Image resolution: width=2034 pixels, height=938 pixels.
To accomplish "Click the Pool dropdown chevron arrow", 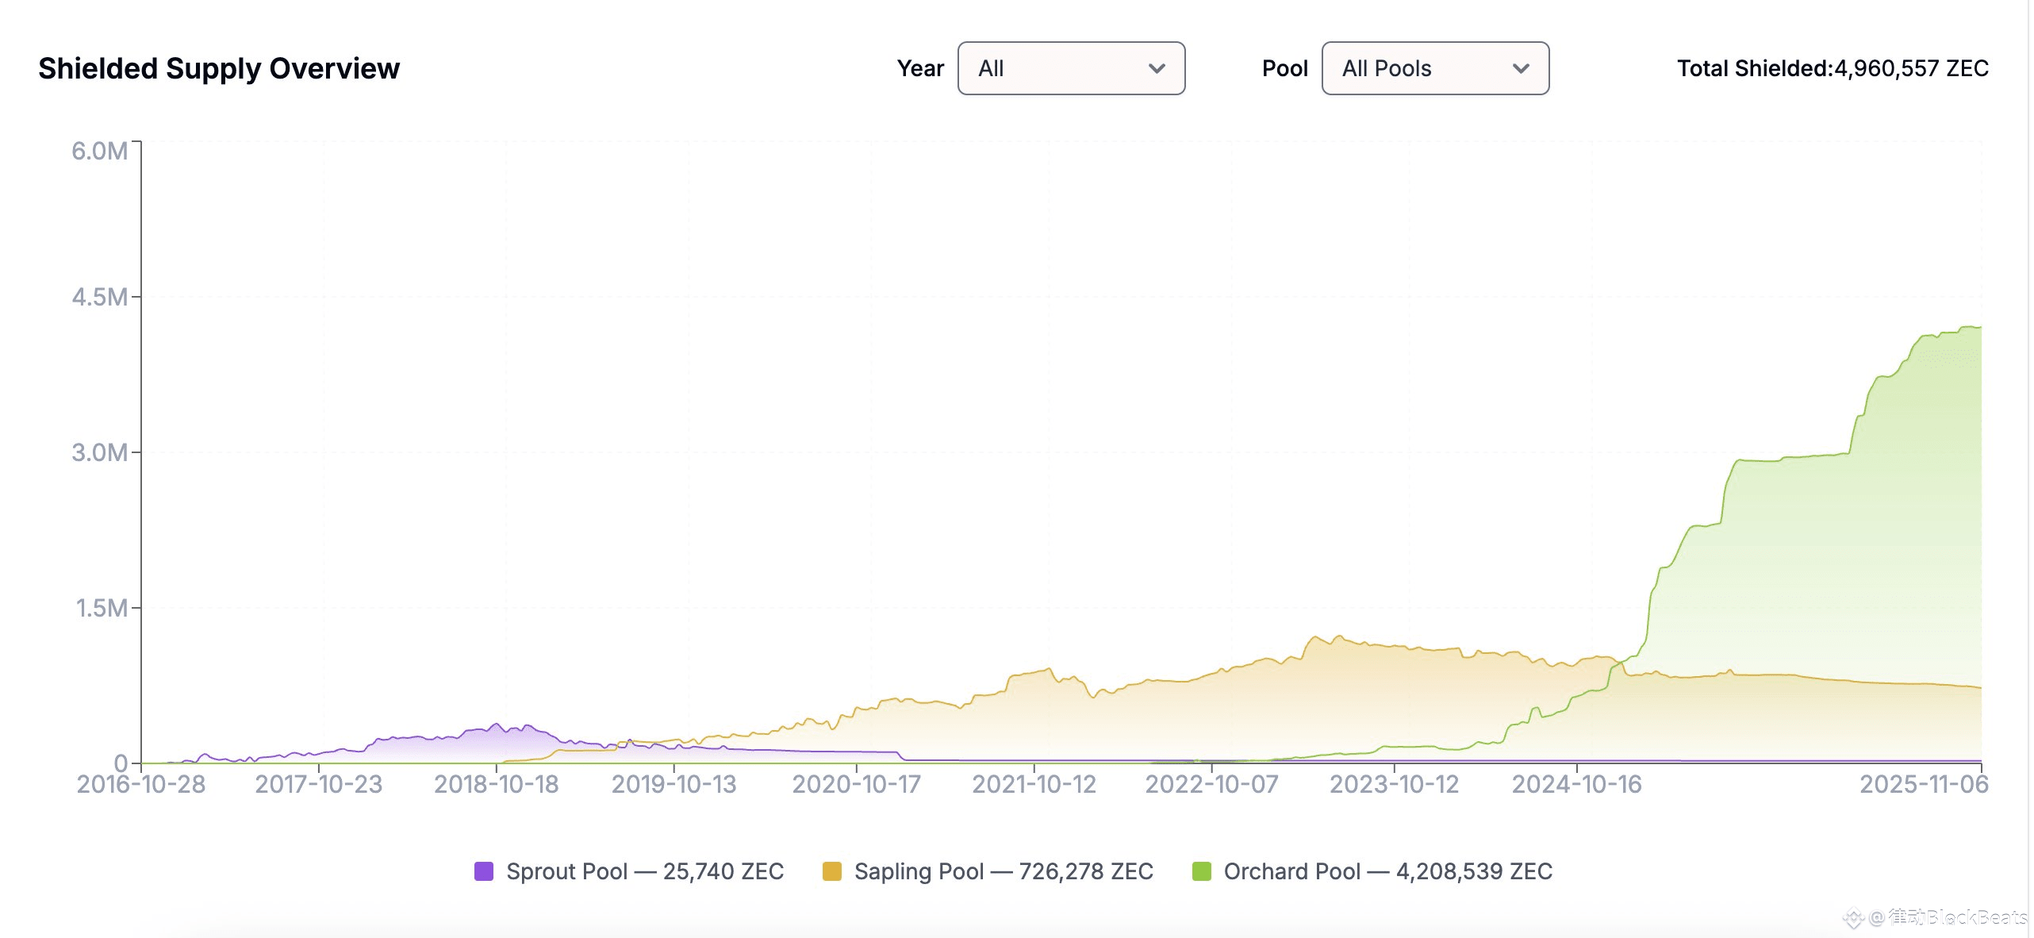I will [x=1520, y=68].
